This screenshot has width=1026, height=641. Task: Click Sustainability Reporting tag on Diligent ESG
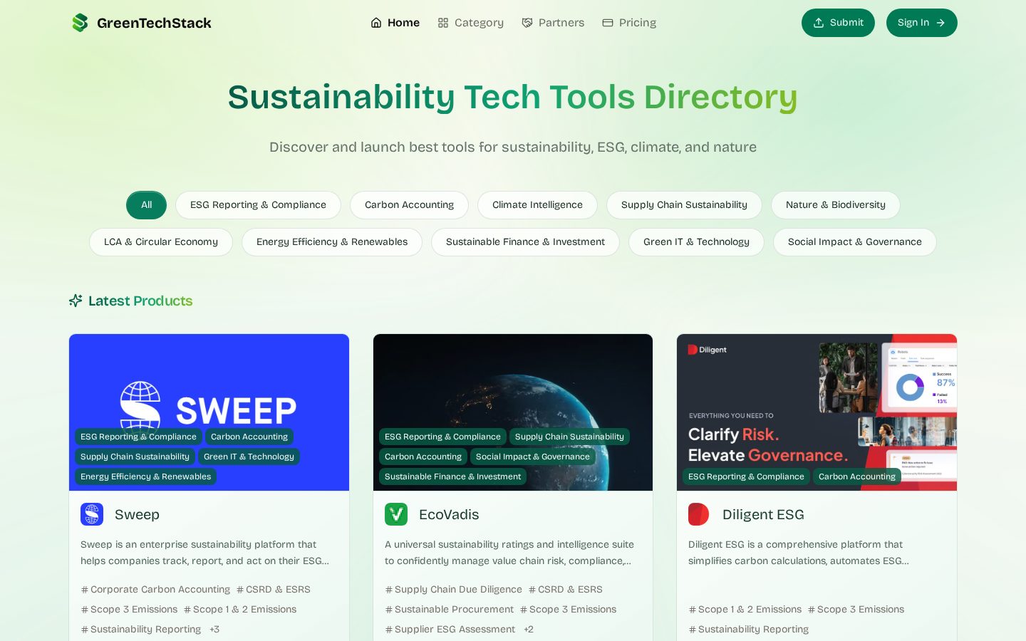pos(748,630)
